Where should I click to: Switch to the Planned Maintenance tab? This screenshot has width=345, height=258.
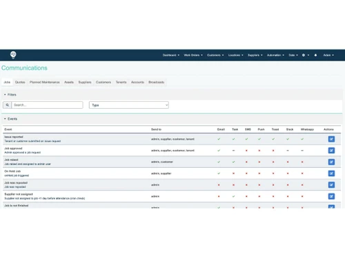pyautogui.click(x=45, y=82)
